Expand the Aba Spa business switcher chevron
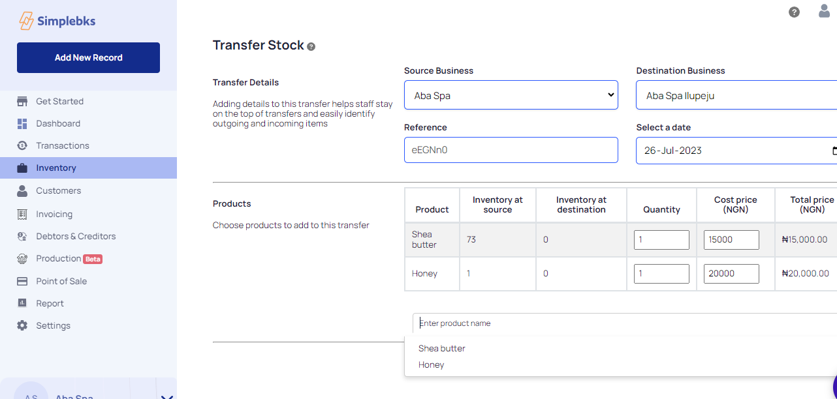The width and height of the screenshot is (837, 399). coord(166,396)
